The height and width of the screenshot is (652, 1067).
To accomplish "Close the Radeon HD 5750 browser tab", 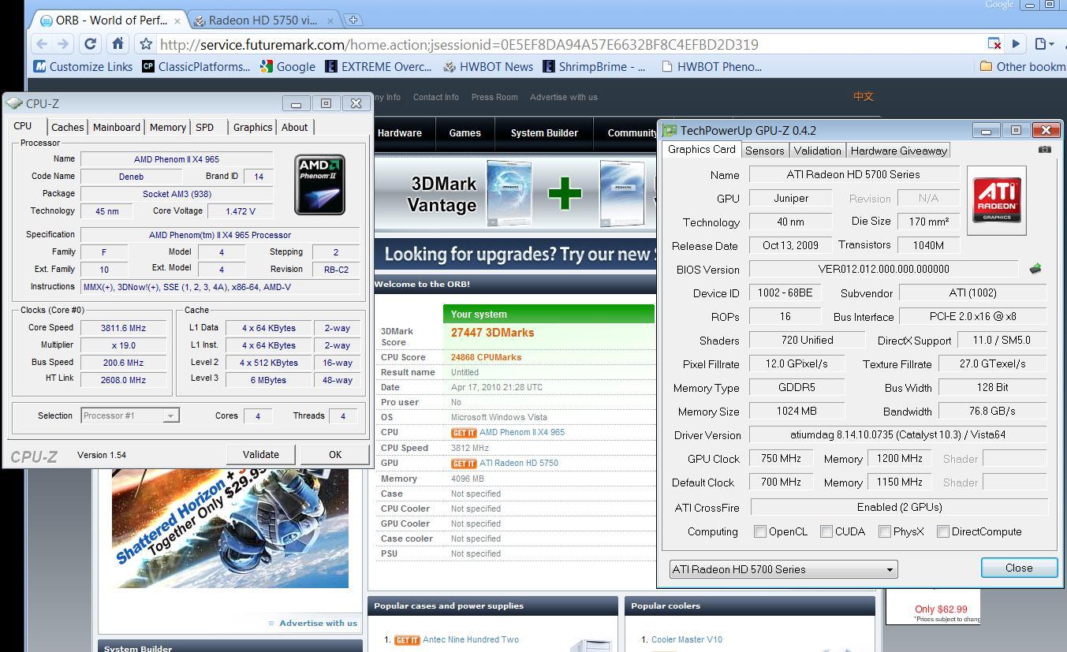I will 330,20.
